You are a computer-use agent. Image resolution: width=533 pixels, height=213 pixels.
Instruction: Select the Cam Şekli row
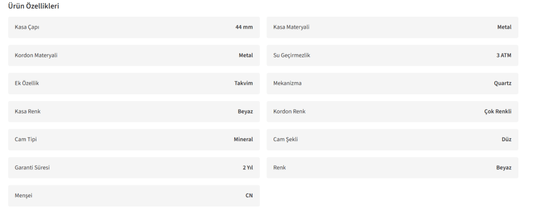[392, 140]
